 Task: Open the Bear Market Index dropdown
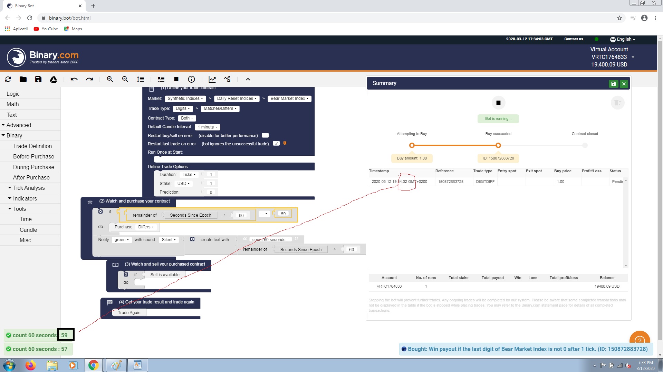tap(289, 99)
